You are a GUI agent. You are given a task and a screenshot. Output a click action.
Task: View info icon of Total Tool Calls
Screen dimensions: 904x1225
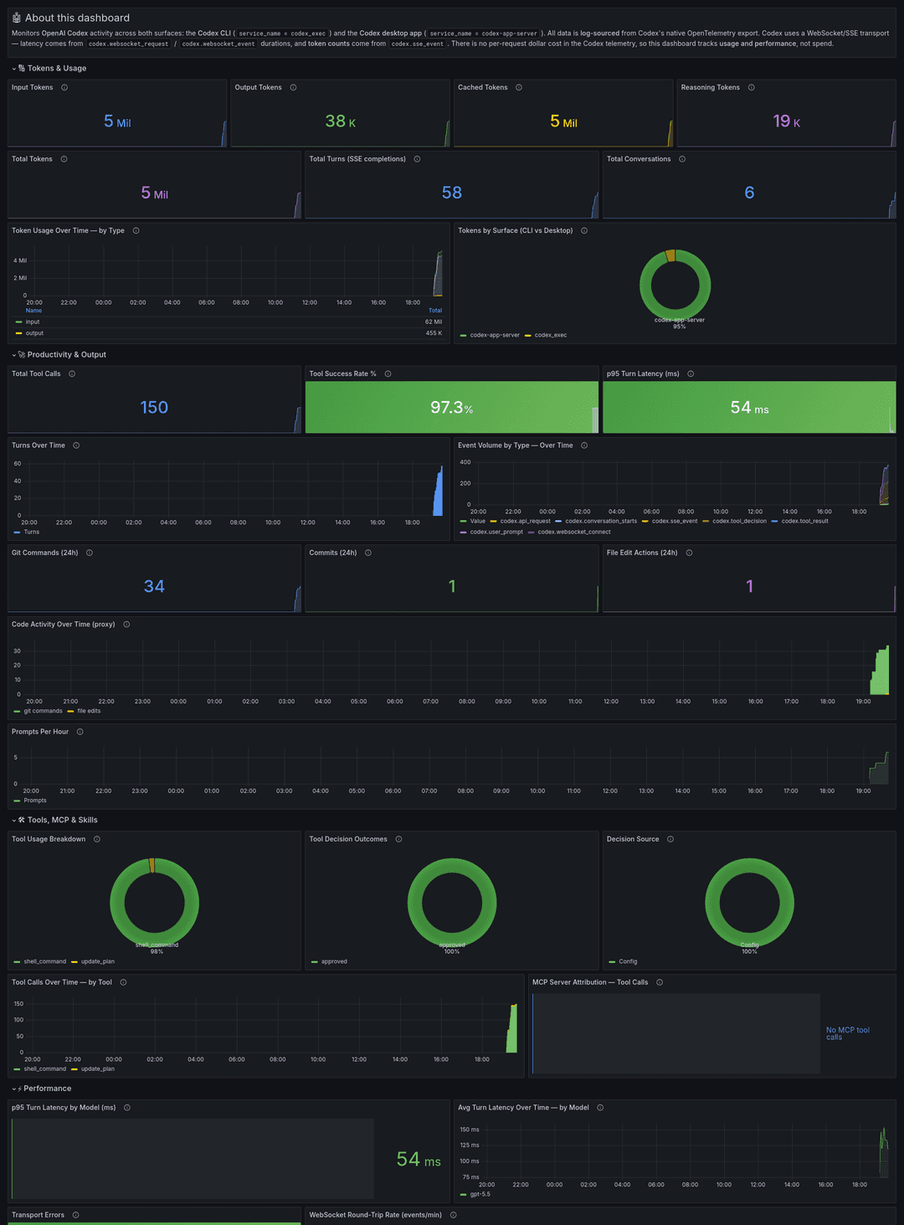point(72,373)
